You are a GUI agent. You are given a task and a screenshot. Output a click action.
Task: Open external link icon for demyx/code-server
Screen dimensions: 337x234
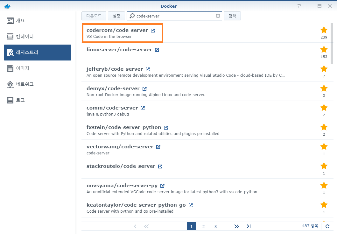tap(145, 89)
